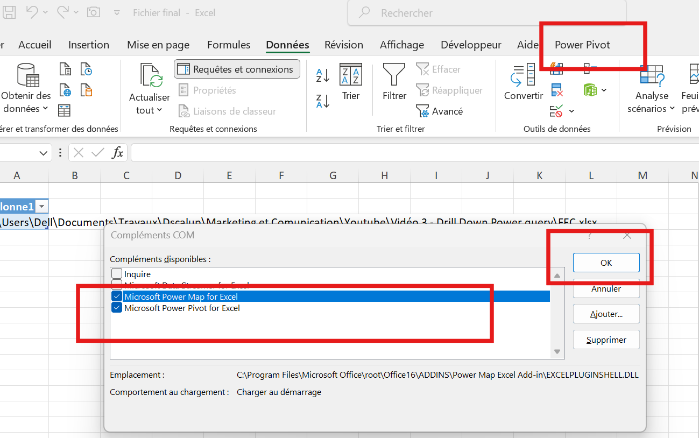Uncheck Microsoft Power Pivot for Excel
Viewport: 699px width, 438px height.
coord(117,308)
